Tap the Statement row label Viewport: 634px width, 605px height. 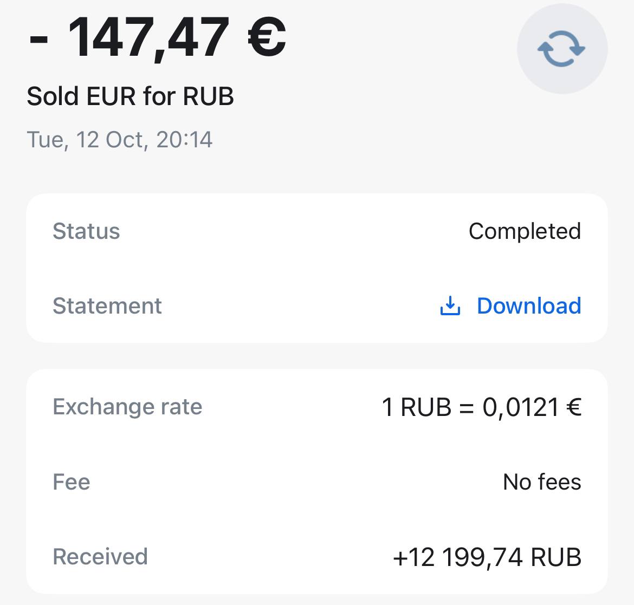pos(107,305)
